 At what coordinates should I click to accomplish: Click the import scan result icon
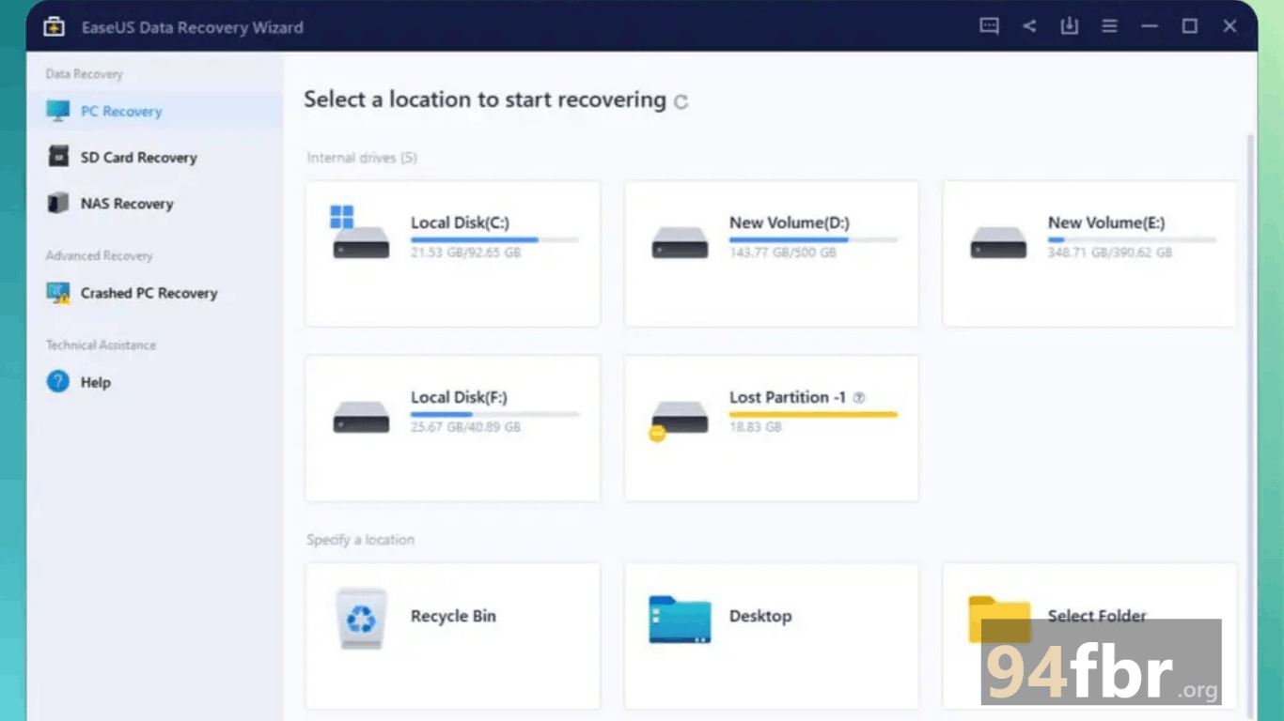[x=1070, y=26]
